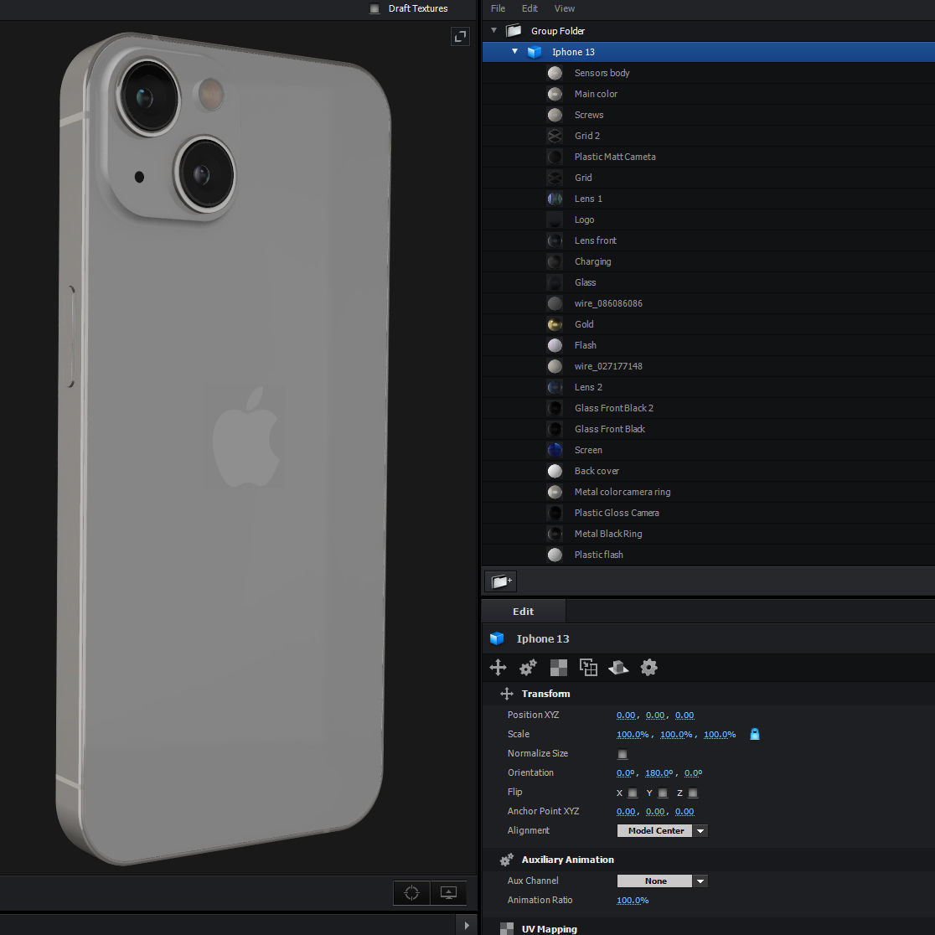This screenshot has width=935, height=935.
Task: Click the Scale Z 100.0% value
Action: pos(720,735)
